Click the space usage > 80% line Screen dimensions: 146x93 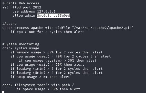click(x=48, y=89)
